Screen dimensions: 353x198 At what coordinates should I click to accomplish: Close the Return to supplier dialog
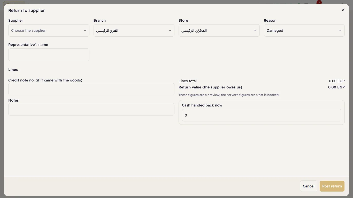click(343, 10)
